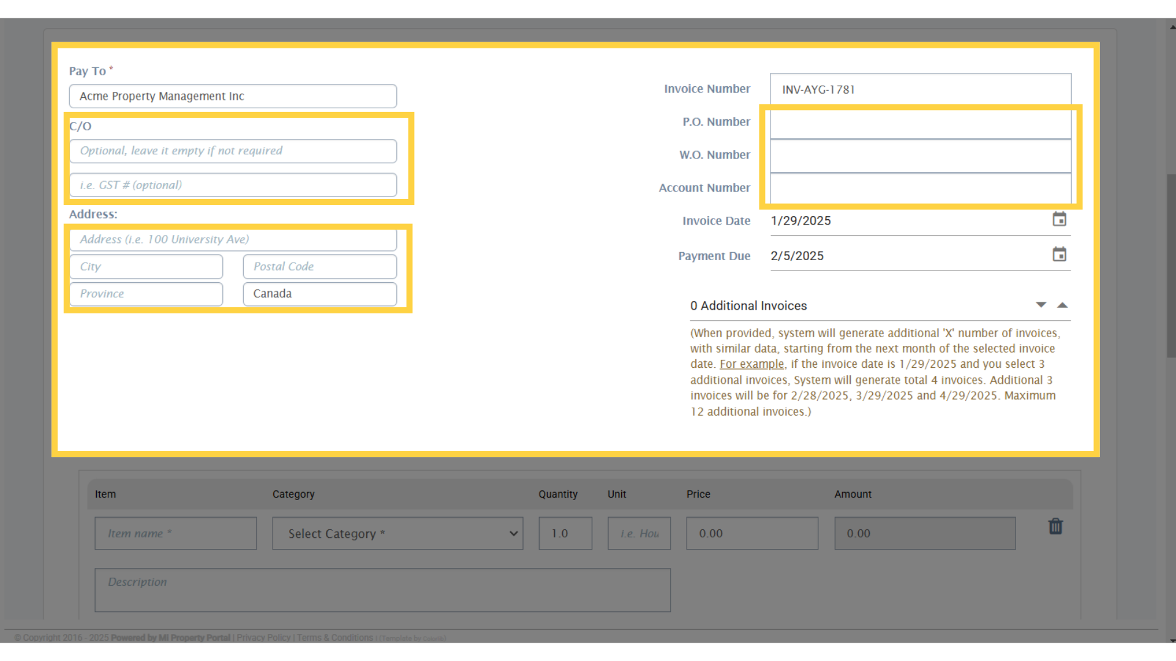Open the Invoice Date calendar picker
Viewport: 1176px width, 661px height.
[x=1059, y=219]
